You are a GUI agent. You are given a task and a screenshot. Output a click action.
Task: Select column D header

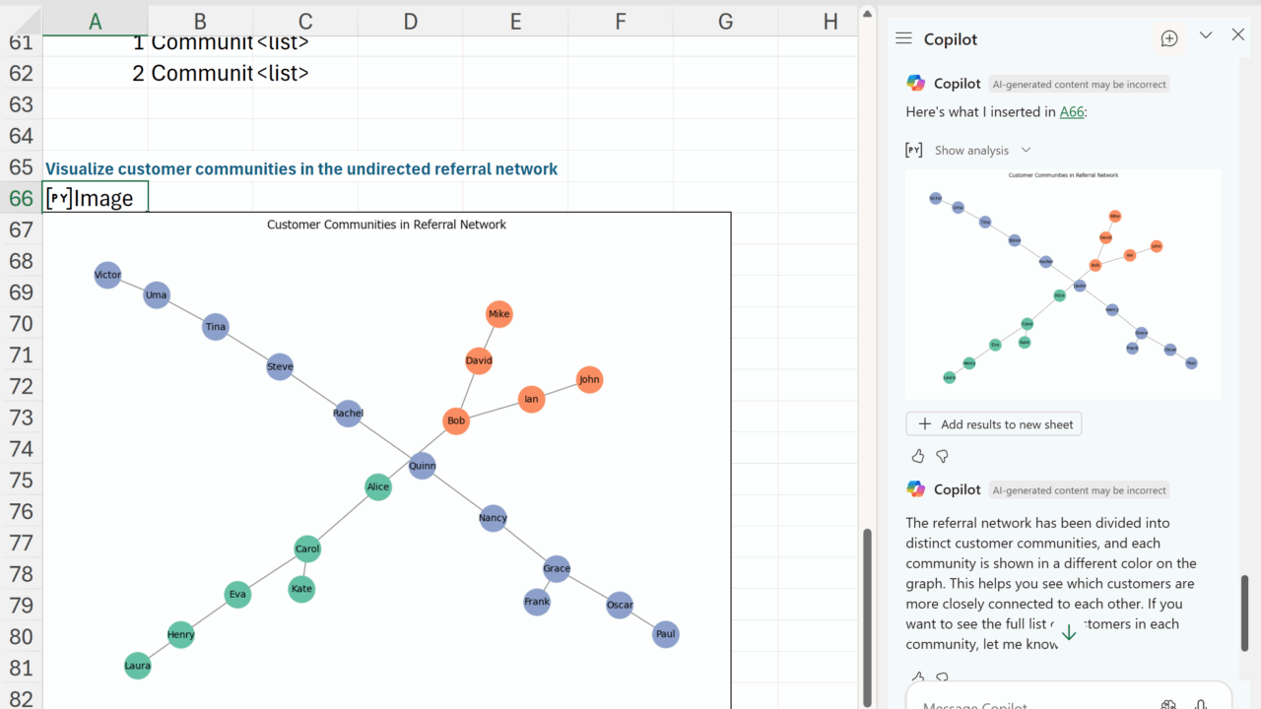click(411, 21)
